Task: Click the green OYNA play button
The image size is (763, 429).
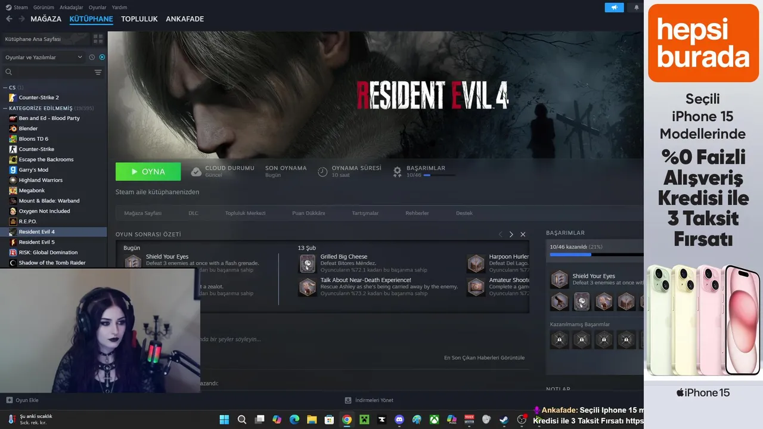Action: click(x=148, y=172)
